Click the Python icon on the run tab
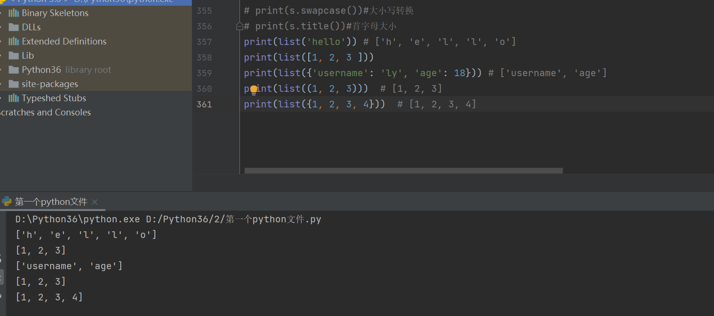 tap(7, 202)
